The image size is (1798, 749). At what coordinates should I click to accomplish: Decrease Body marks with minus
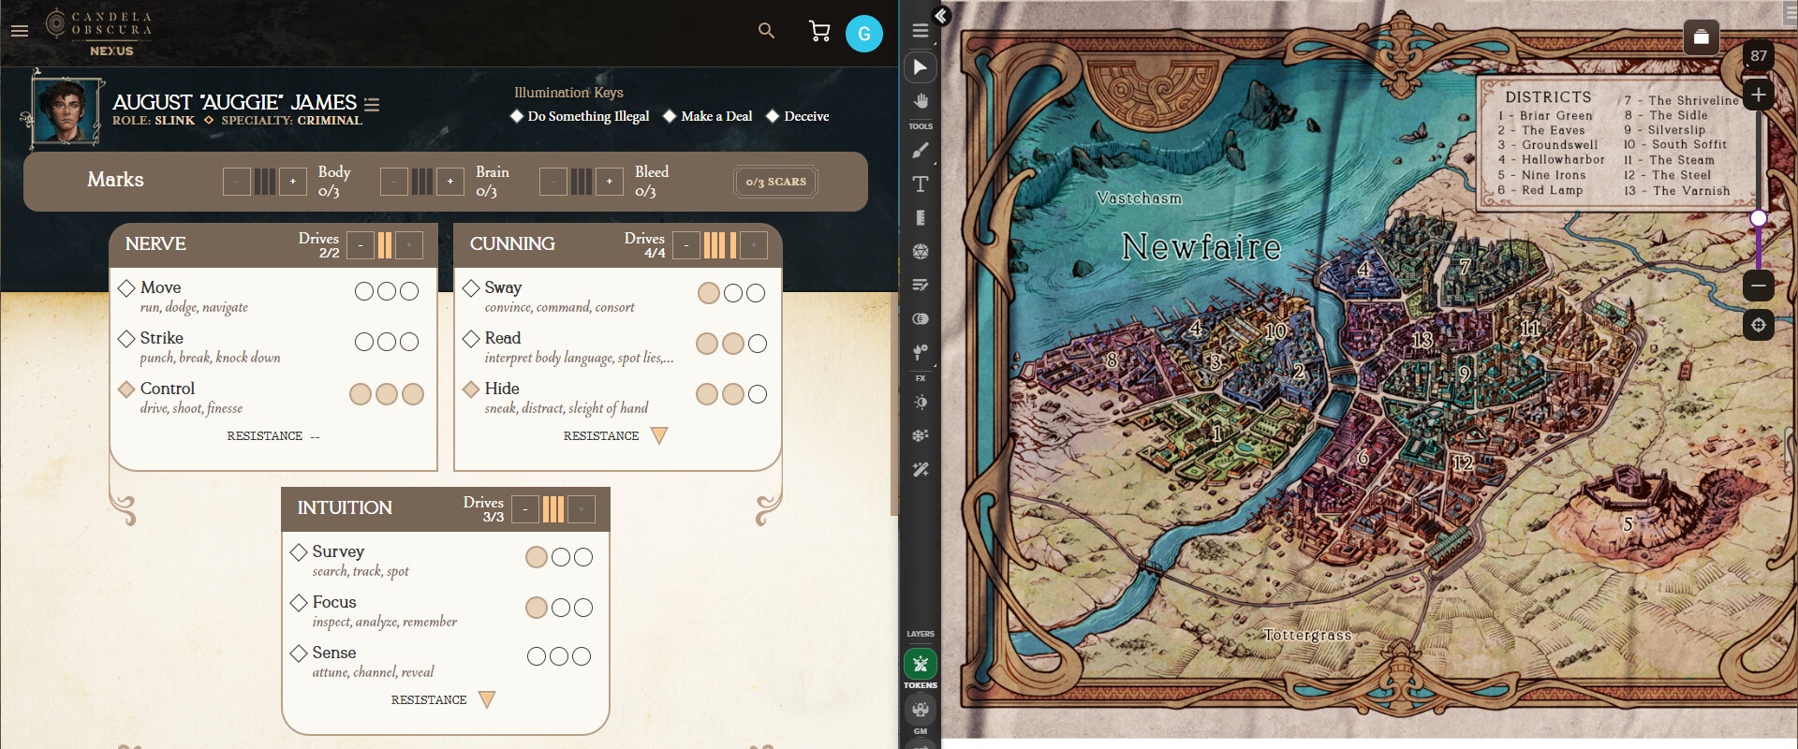click(237, 182)
